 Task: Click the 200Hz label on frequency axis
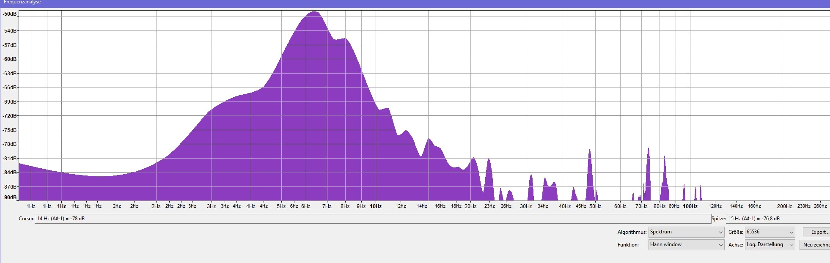point(784,206)
